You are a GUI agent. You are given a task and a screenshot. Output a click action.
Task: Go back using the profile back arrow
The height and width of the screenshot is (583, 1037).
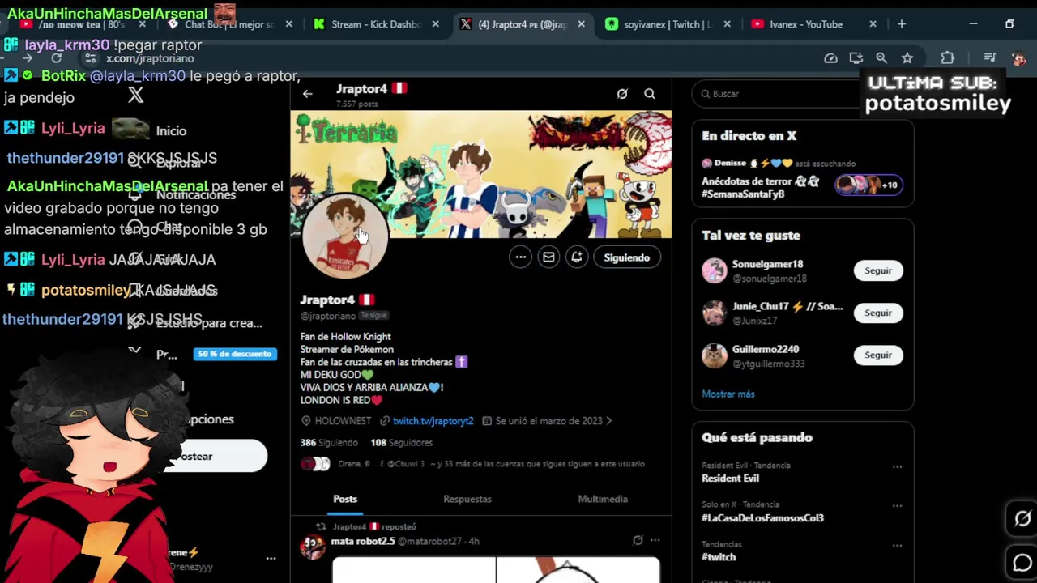307,94
